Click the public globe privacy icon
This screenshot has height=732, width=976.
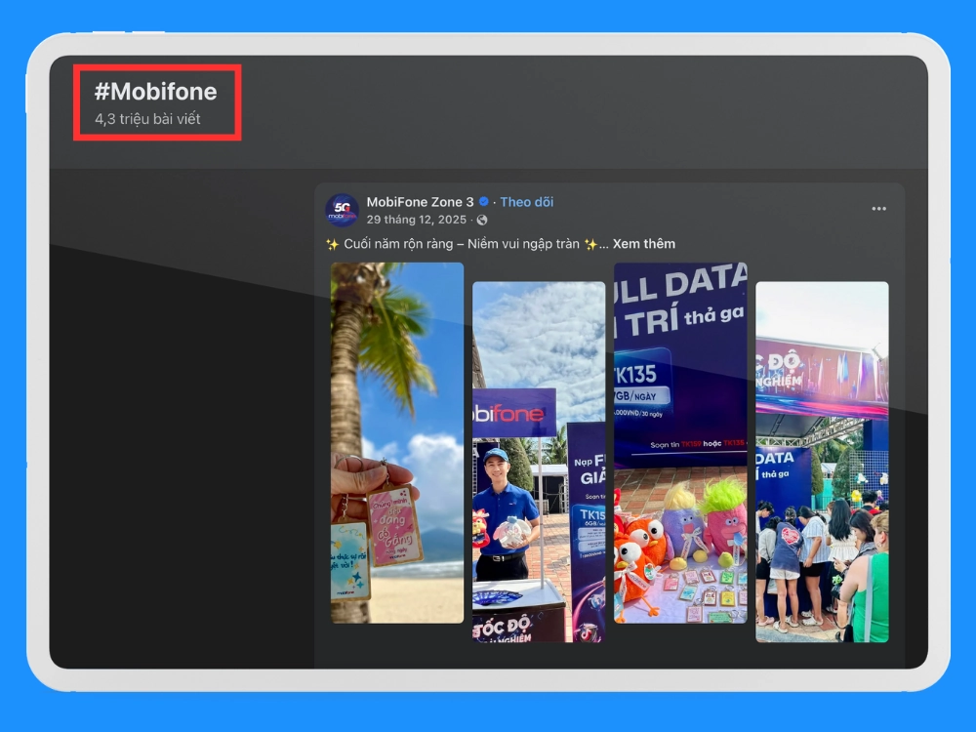(482, 220)
